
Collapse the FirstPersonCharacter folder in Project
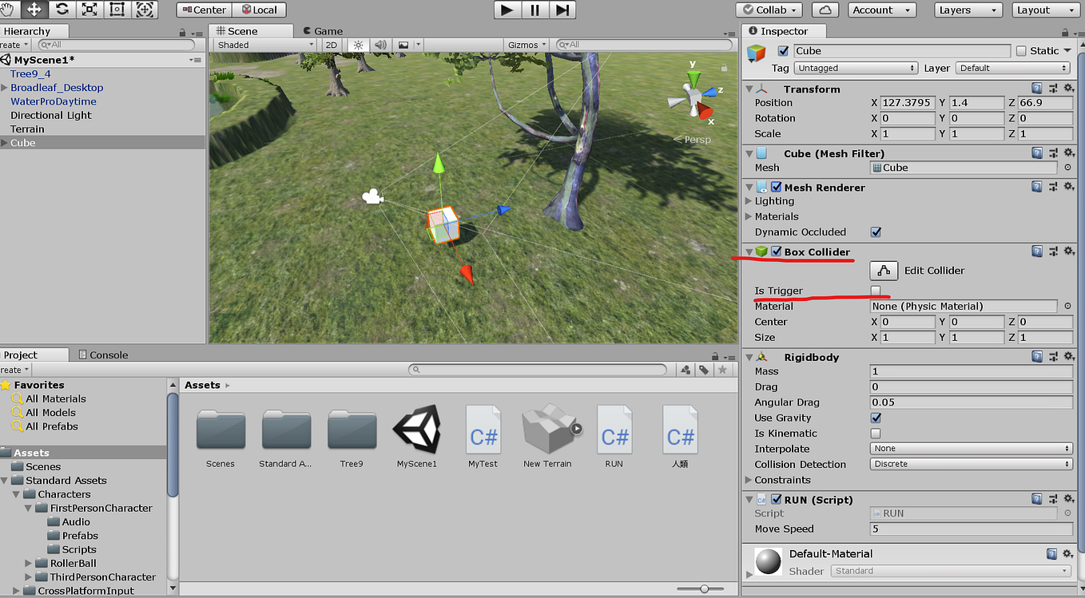(x=27, y=508)
